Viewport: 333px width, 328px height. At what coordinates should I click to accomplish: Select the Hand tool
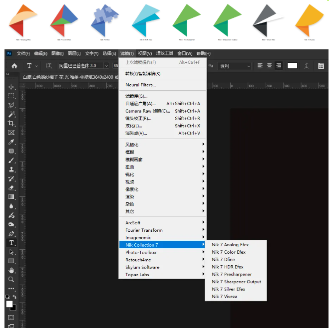[11, 270]
